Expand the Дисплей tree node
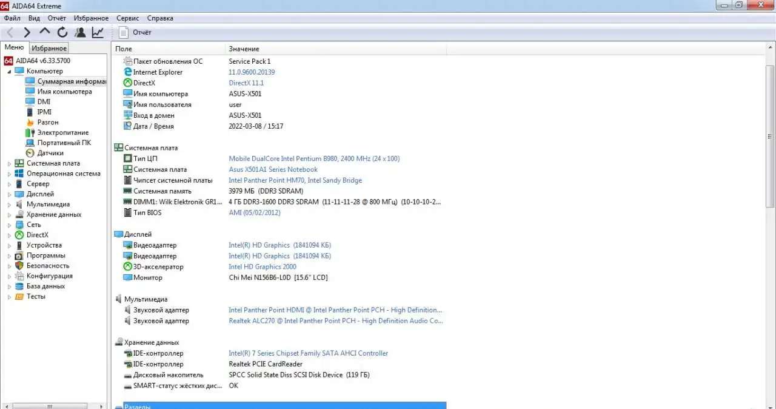 pyautogui.click(x=9, y=194)
